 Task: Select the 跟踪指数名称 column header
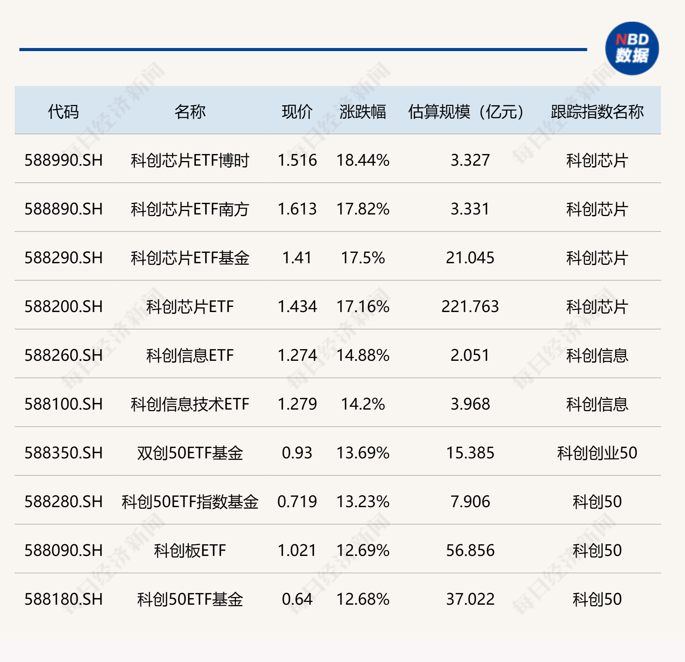[x=597, y=112]
